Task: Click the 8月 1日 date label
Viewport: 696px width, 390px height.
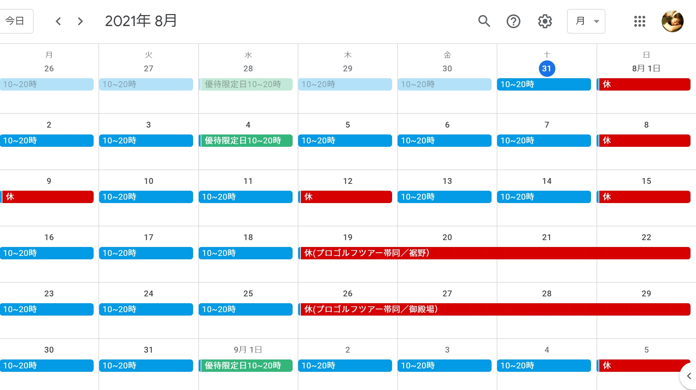Action: point(646,69)
